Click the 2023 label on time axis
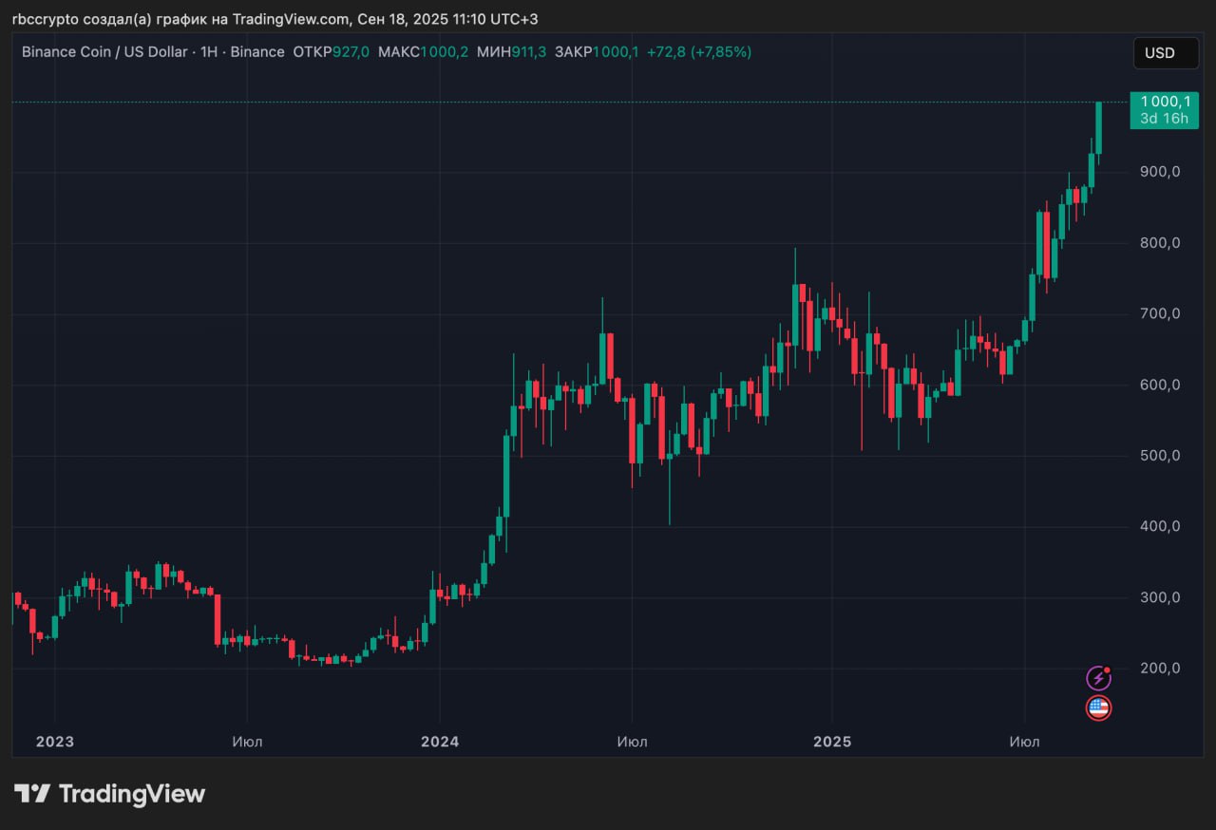 (54, 742)
